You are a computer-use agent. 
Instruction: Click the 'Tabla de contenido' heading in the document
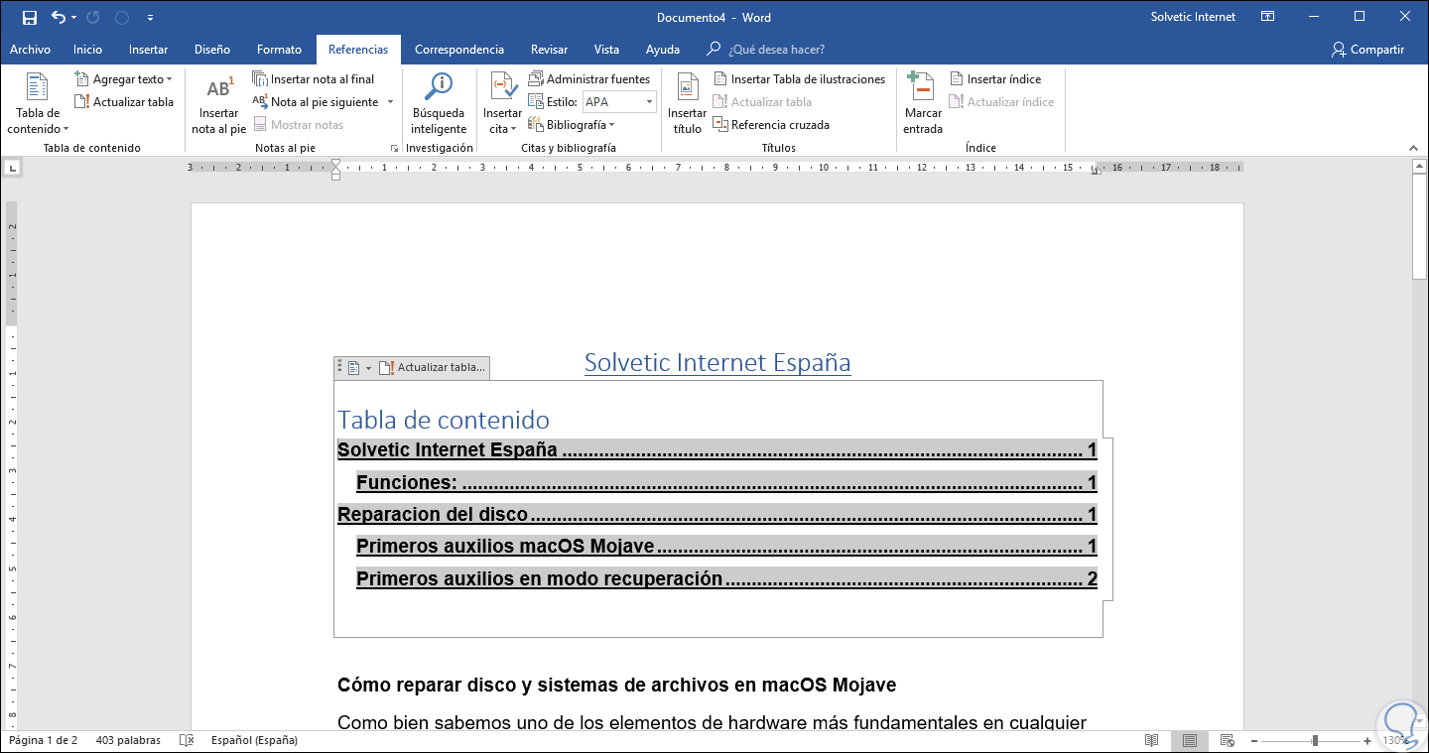click(x=444, y=420)
